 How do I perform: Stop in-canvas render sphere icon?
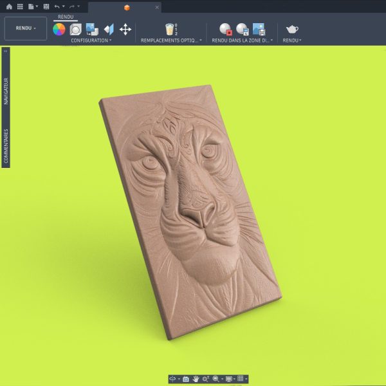point(226,30)
